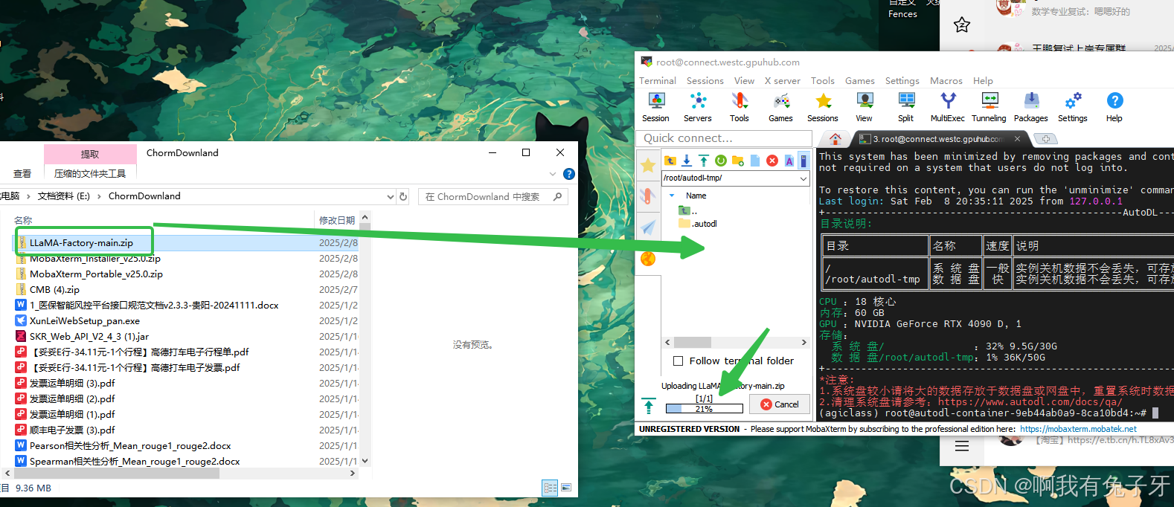The height and width of the screenshot is (507, 1174).
Task: Open the Terminal menu
Action: (658, 80)
